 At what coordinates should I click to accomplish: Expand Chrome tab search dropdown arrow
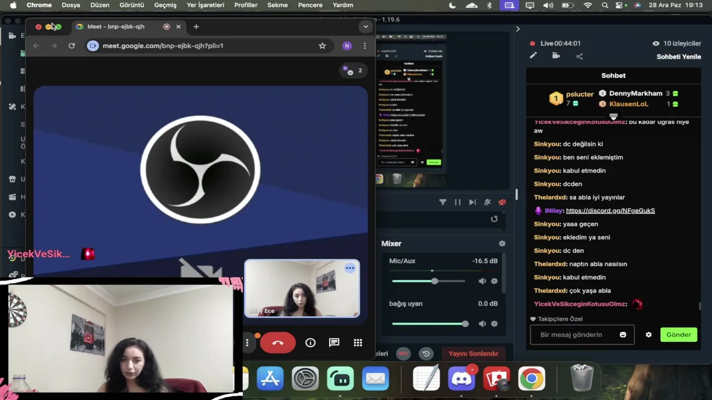coord(365,27)
